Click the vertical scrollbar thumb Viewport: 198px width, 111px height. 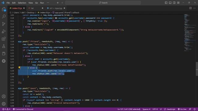coord(197,69)
